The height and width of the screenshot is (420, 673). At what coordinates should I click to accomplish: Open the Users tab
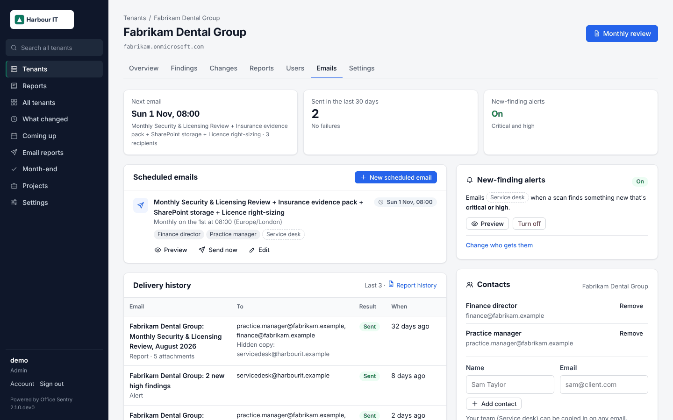(x=295, y=68)
